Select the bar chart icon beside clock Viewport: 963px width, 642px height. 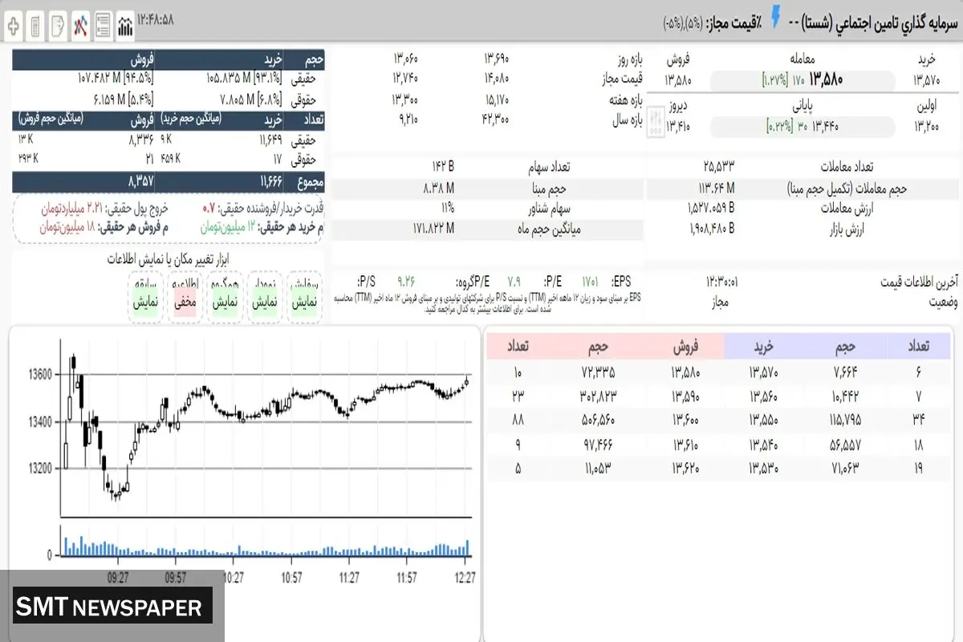coord(125,25)
